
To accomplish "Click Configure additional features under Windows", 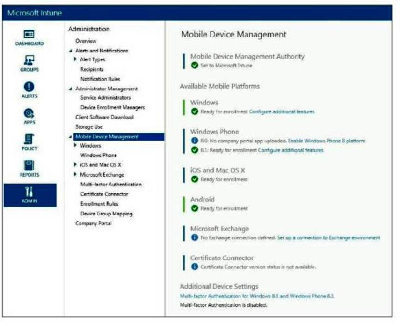I will point(282,111).
